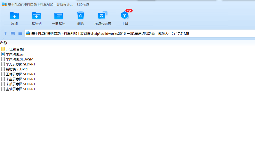
Task: Click the file icon beside 工件示意图.SLDPRT
Action: [3, 74]
